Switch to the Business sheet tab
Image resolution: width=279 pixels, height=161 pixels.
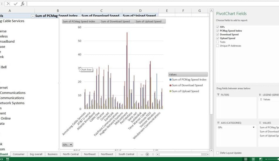click(53, 154)
